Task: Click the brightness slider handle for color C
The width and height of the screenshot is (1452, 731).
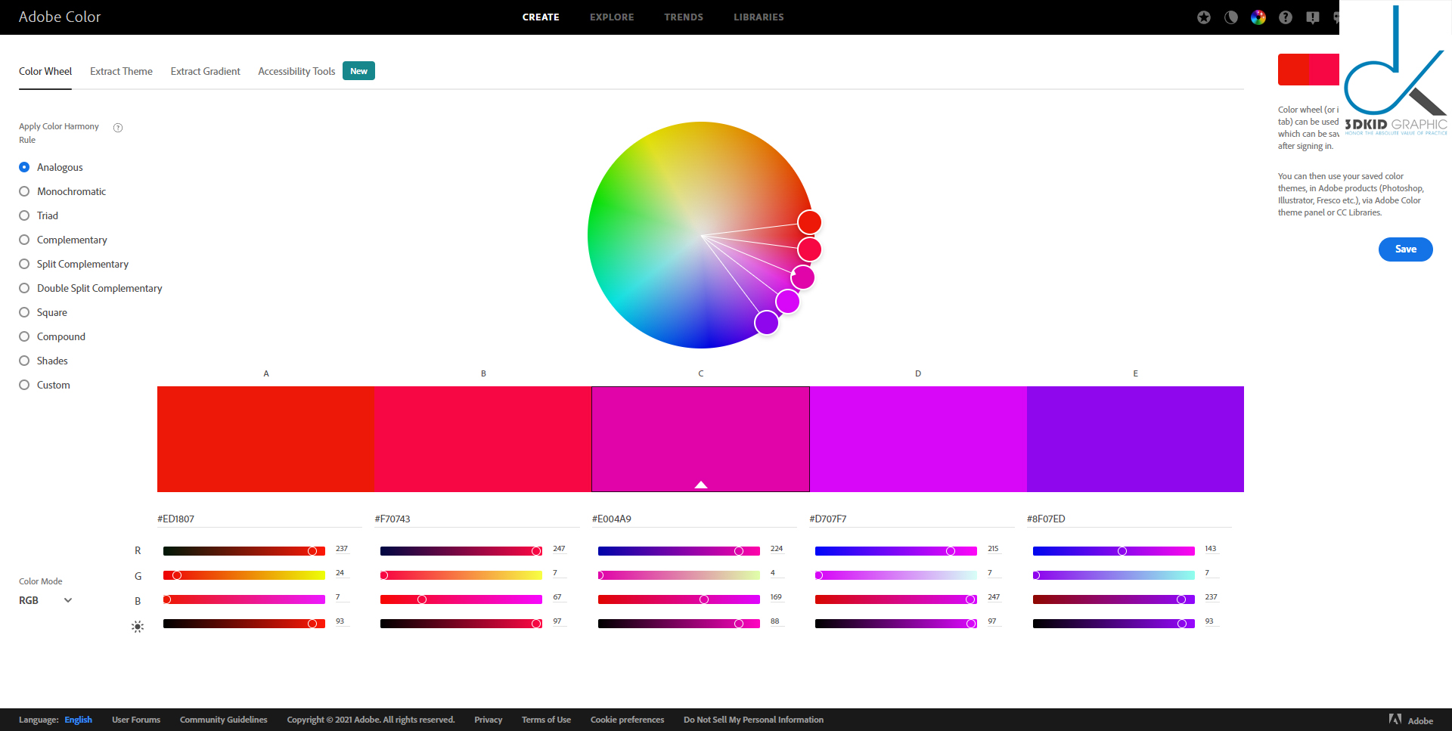Action: tap(739, 624)
